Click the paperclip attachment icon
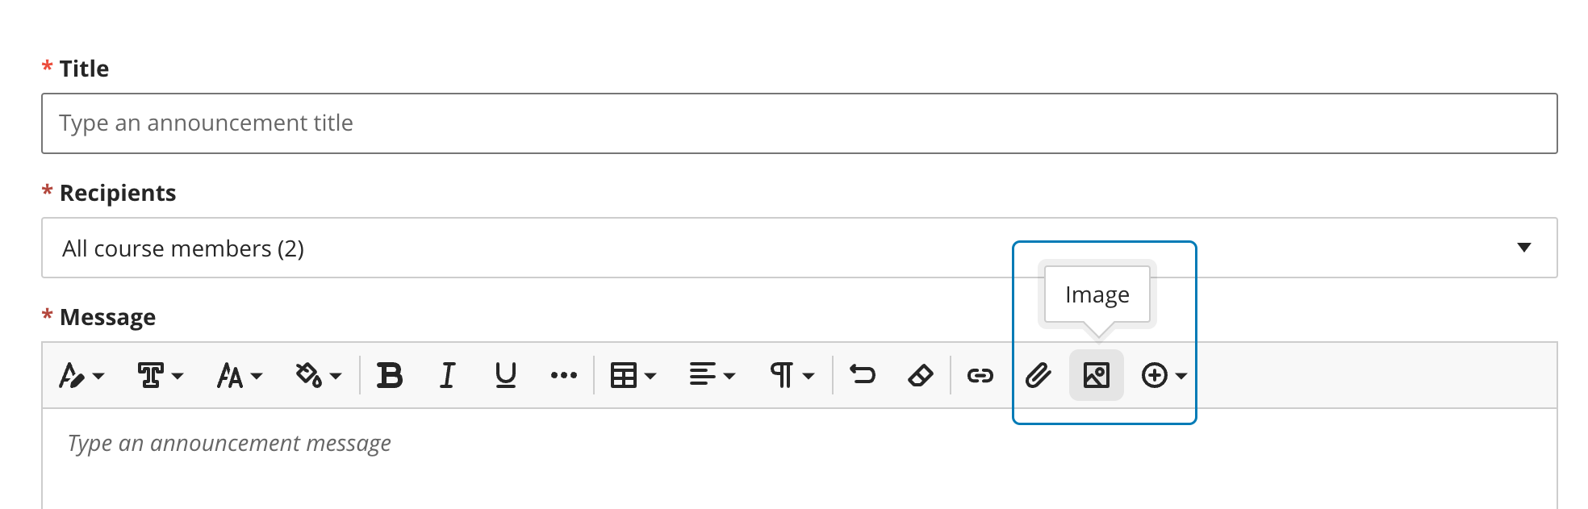Viewport: 1588px width, 509px height. [1038, 375]
